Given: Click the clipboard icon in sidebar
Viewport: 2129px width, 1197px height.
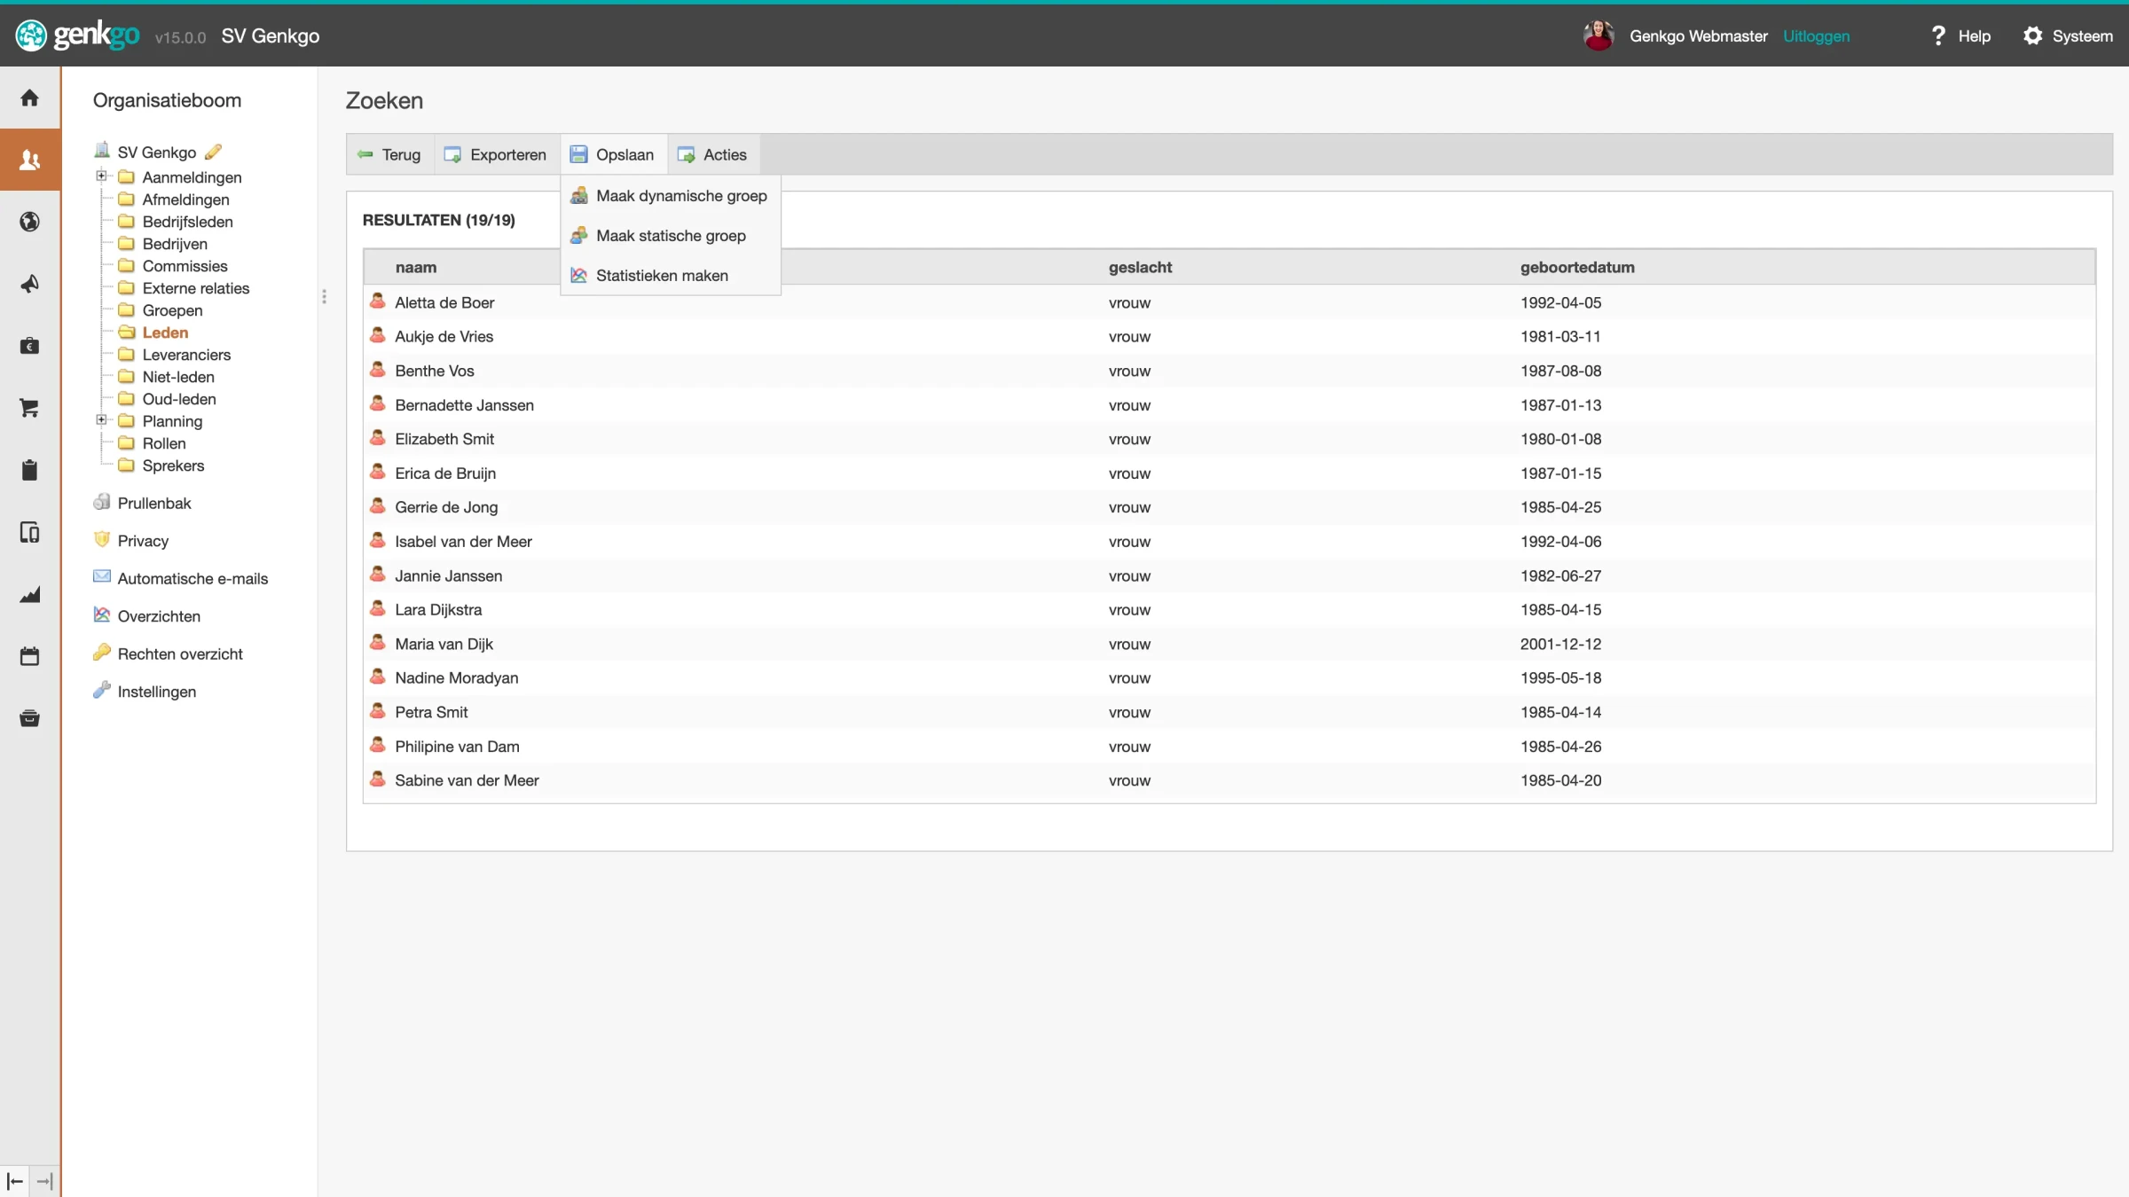Looking at the screenshot, I should click(x=29, y=470).
